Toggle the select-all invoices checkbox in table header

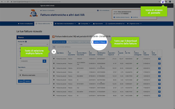(x=54, y=52)
